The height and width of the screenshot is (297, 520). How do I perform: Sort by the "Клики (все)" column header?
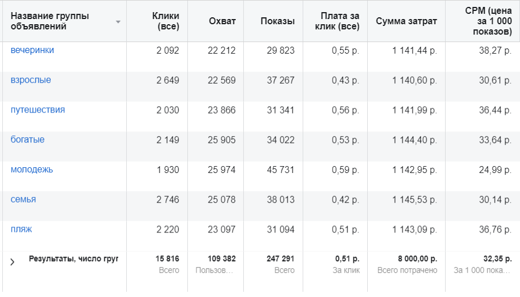tap(165, 21)
